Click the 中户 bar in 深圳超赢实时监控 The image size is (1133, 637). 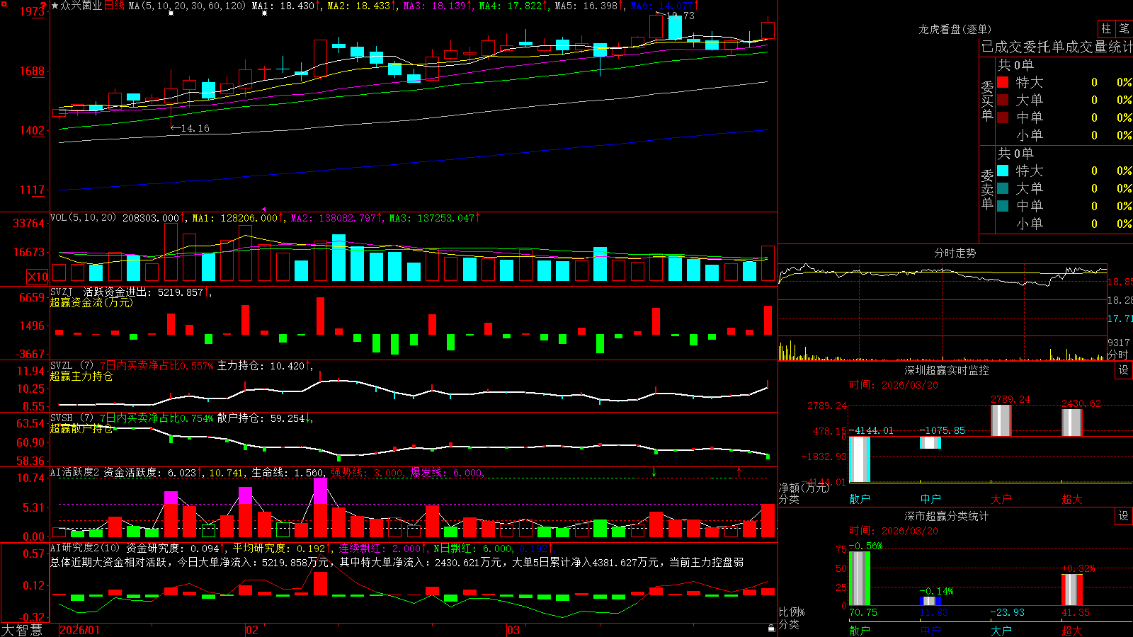(930, 442)
